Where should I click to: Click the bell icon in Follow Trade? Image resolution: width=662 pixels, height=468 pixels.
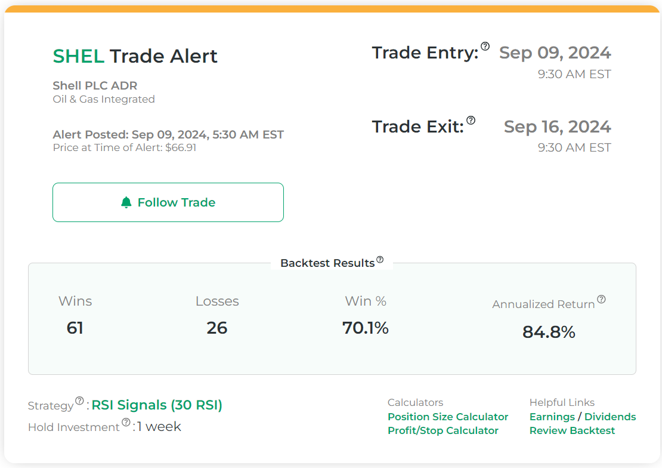[126, 202]
